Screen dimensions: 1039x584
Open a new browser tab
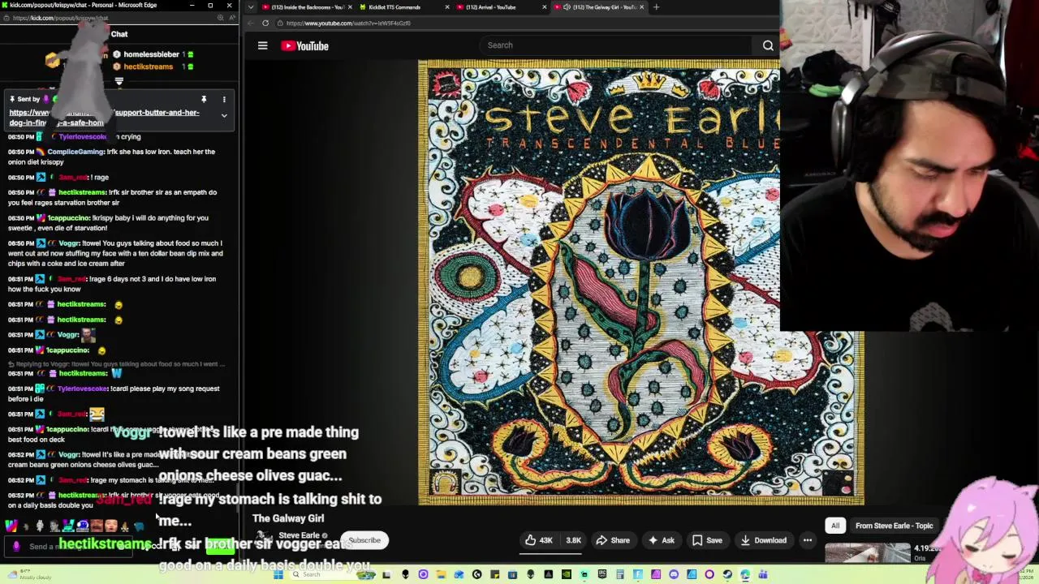[656, 7]
